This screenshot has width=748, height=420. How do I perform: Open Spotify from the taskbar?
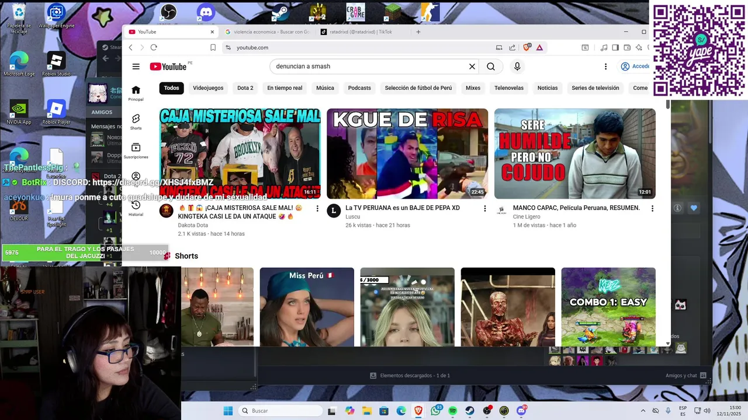click(453, 411)
